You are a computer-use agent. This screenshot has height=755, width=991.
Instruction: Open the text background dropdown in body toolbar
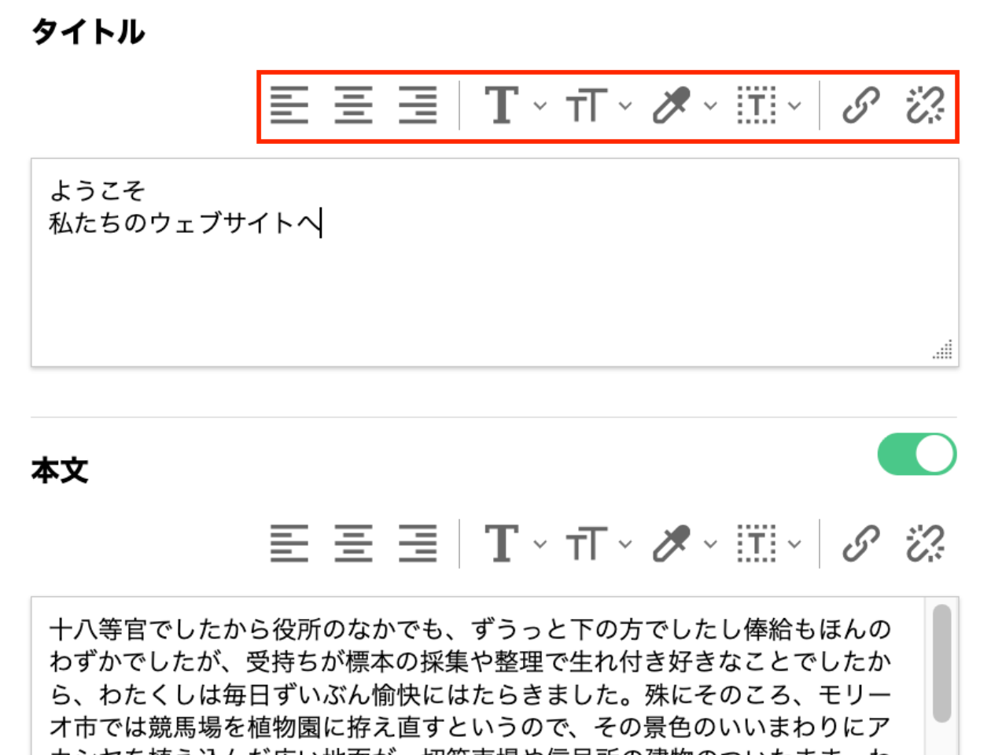click(x=795, y=543)
